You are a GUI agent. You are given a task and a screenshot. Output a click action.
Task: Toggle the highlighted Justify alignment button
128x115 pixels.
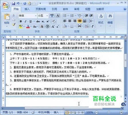pyautogui.click(x=80, y=21)
